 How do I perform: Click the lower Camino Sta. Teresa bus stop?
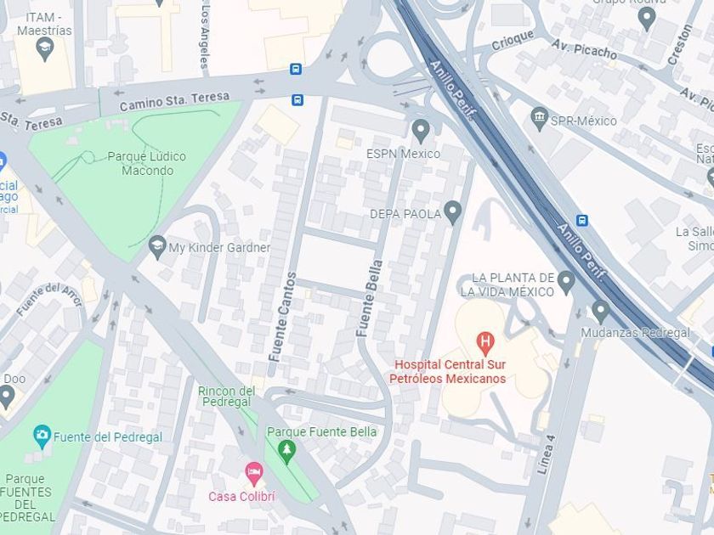pyautogui.click(x=297, y=99)
